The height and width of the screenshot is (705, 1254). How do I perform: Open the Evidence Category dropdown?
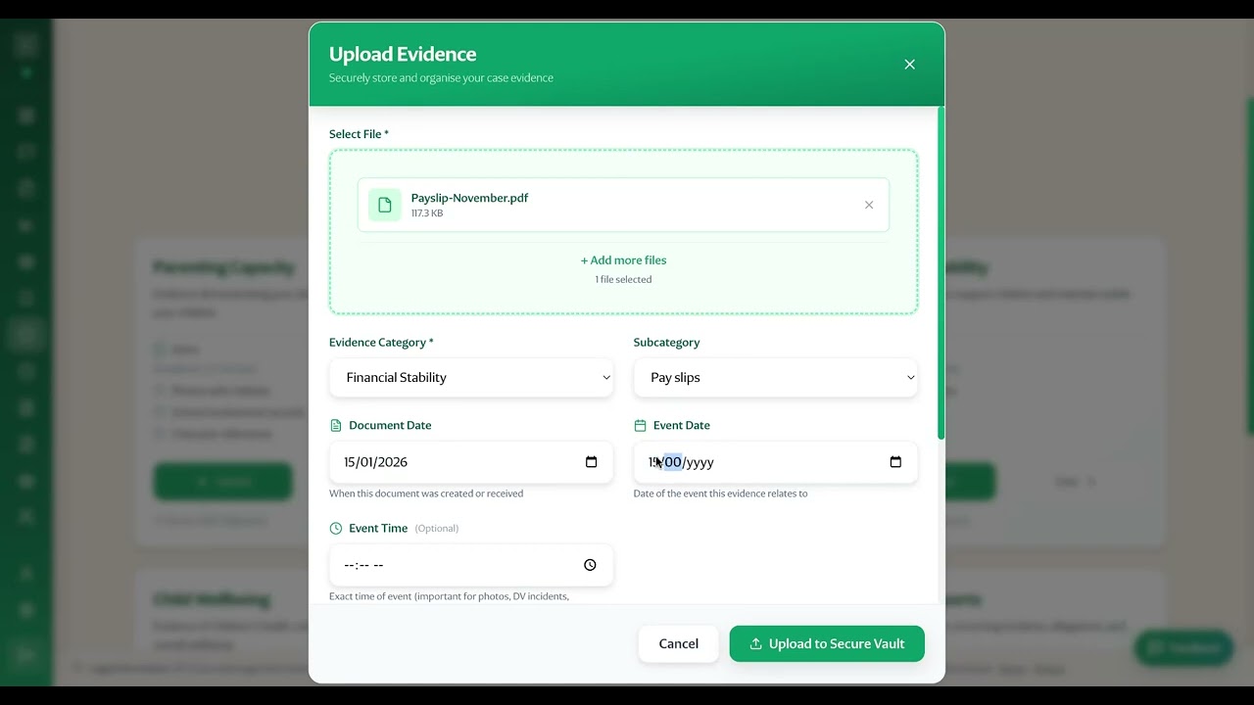click(471, 377)
